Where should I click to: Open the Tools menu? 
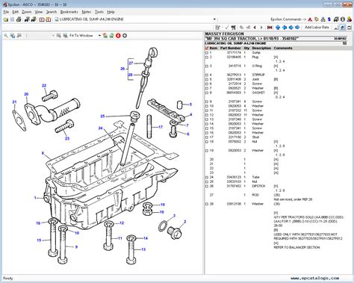click(99, 12)
